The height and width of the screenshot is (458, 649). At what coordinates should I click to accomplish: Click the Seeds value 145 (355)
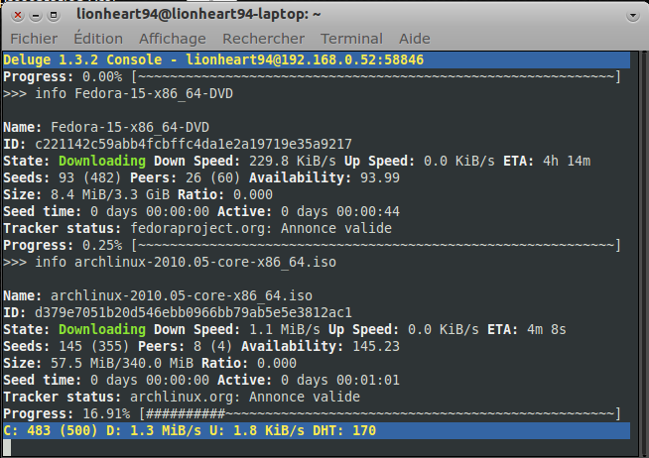click(x=93, y=346)
